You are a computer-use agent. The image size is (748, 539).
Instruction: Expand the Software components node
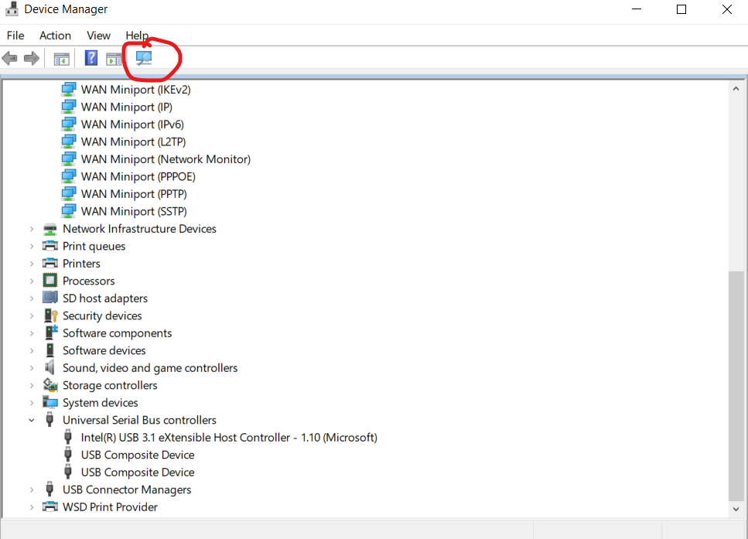(x=32, y=333)
